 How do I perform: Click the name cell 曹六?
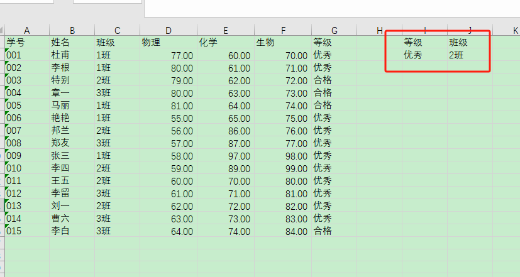point(72,219)
